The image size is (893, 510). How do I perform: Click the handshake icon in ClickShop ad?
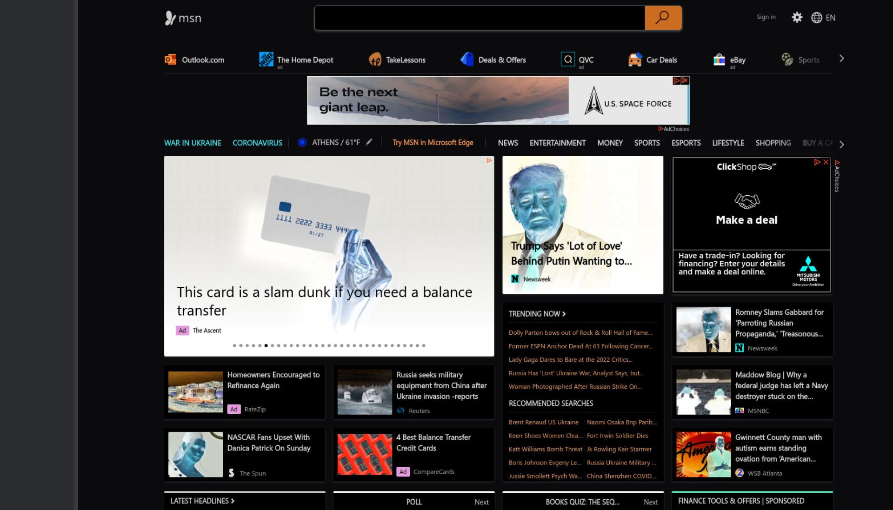pyautogui.click(x=747, y=201)
